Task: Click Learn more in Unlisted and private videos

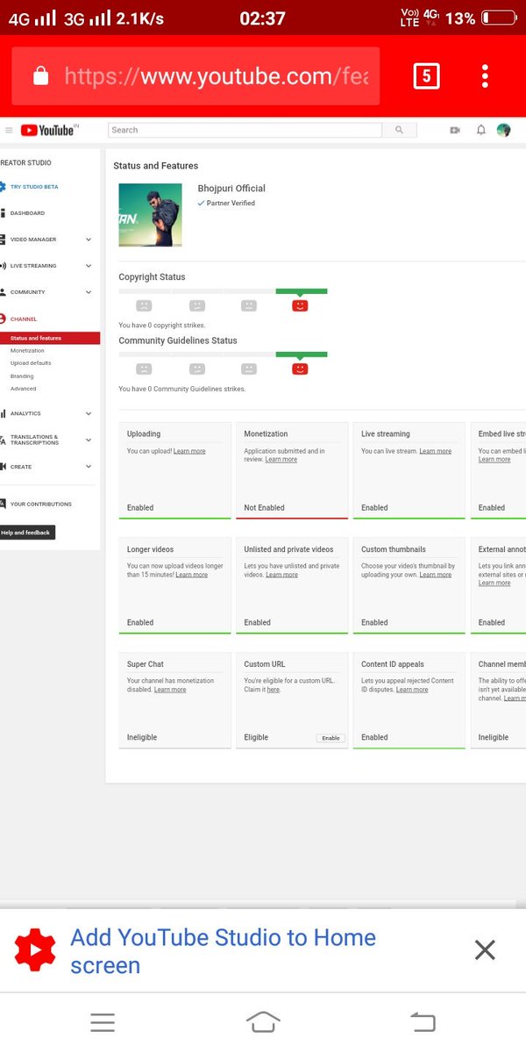Action: (x=281, y=575)
